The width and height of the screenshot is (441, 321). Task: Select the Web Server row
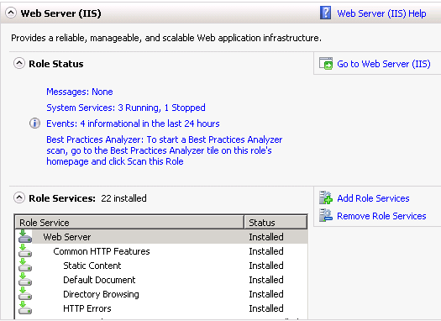(161, 237)
